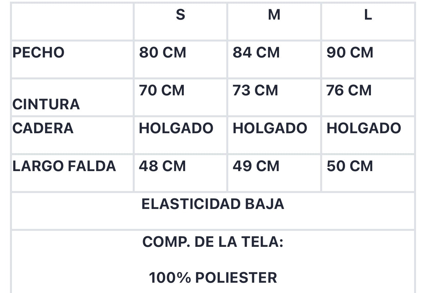This screenshot has height=293, width=426.
Task: Select the 73 CM waist cell
Action: point(255,90)
